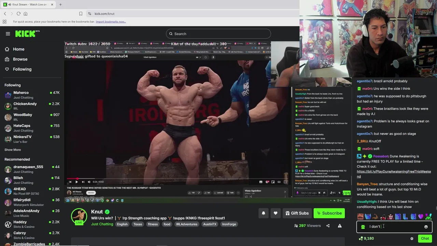This screenshot has height=246, width=437.
Task: Open recommended channel Billeh
Action: pyautogui.click(x=32, y=180)
